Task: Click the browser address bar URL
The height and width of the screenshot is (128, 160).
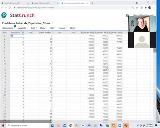Action: [35, 8]
